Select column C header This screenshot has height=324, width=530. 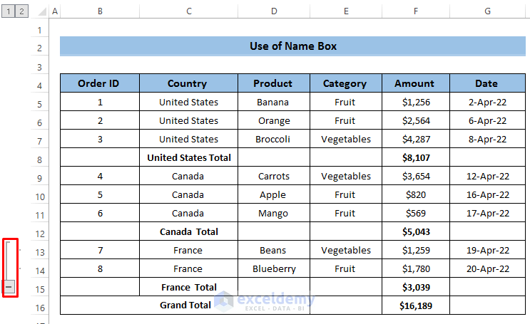coord(188,12)
